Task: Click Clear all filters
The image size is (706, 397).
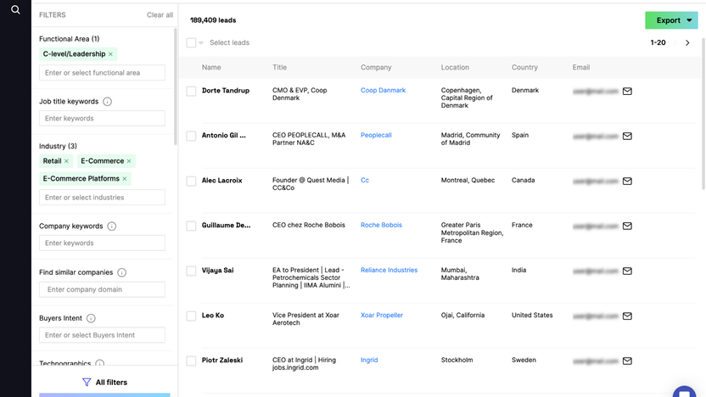Action: [x=160, y=15]
